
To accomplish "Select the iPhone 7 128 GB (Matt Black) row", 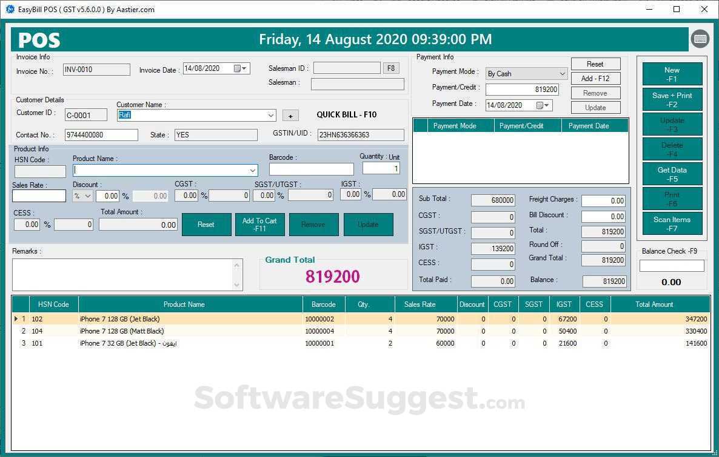I will (x=361, y=331).
